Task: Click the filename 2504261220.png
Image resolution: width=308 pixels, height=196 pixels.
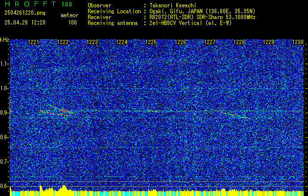Action: click(x=25, y=13)
